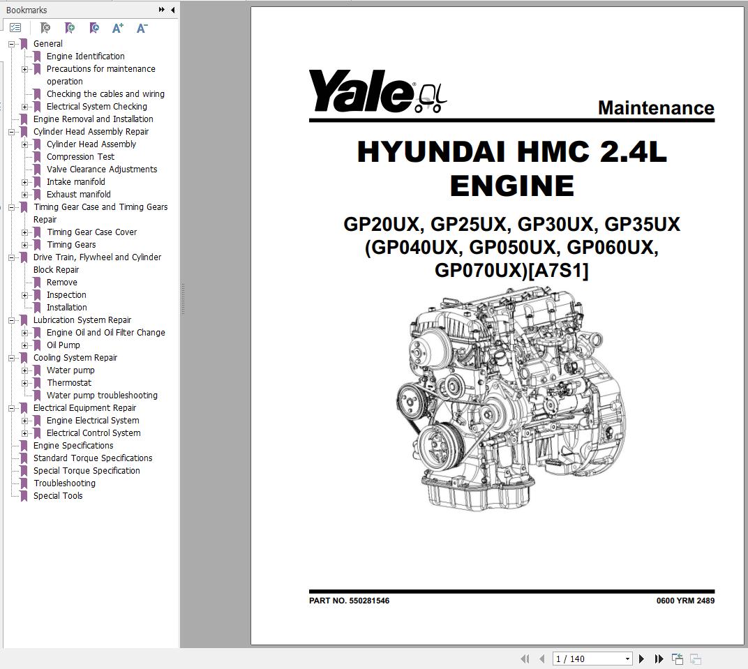Click the greyed-out next-view icon at far right
The height and width of the screenshot is (669, 748).
696,659
